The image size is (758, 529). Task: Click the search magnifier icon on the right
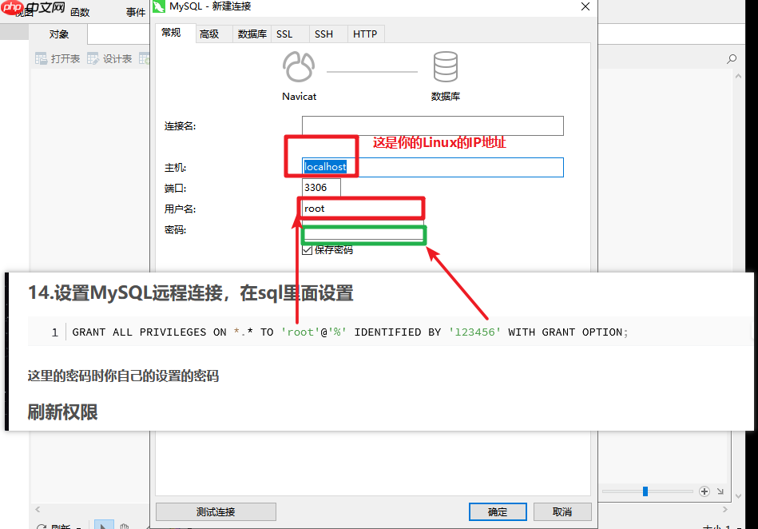point(732,59)
